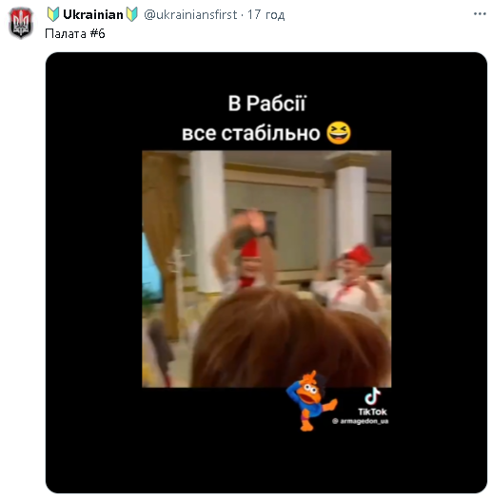491x499 pixels.
Task: Click the laughing emoji in the caption
Action: coord(339,133)
